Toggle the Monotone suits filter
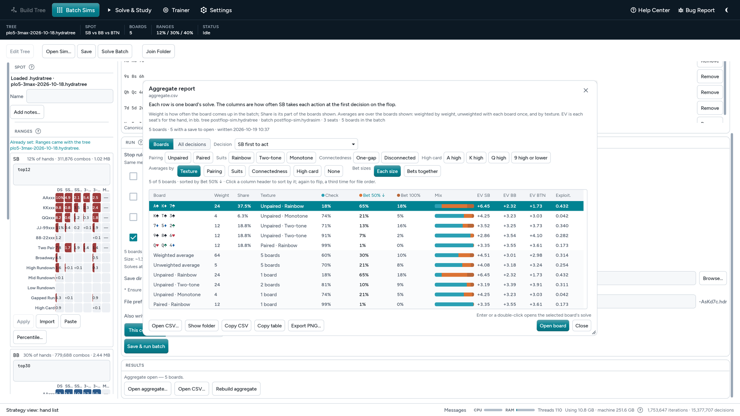 click(301, 158)
